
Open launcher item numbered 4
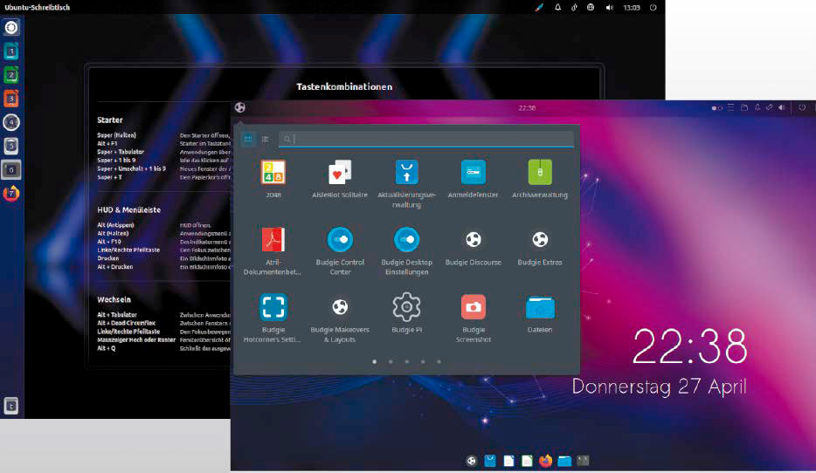click(x=11, y=122)
